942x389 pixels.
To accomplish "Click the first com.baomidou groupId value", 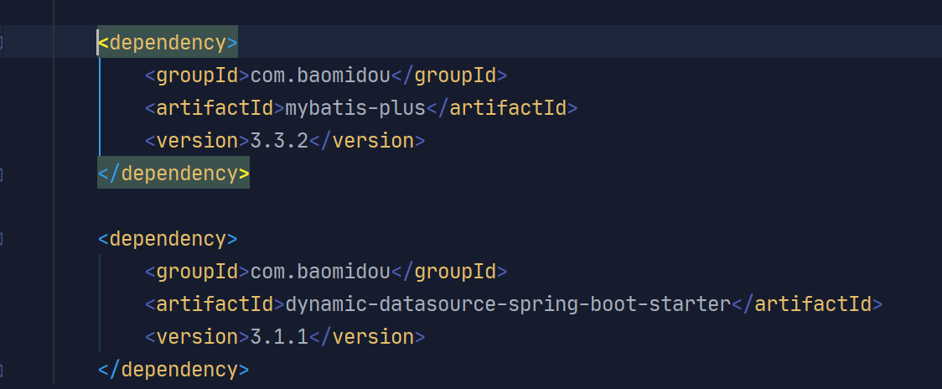I will click(320, 75).
